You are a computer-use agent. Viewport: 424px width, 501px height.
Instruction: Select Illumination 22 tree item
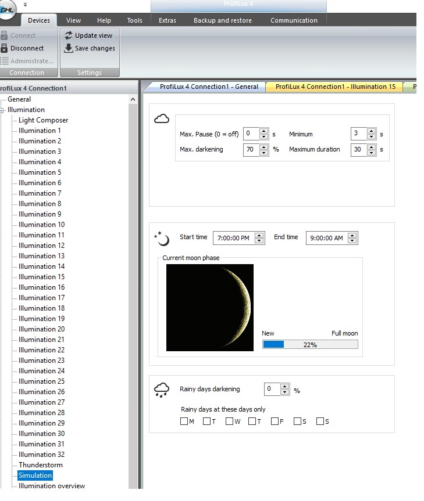(x=42, y=350)
